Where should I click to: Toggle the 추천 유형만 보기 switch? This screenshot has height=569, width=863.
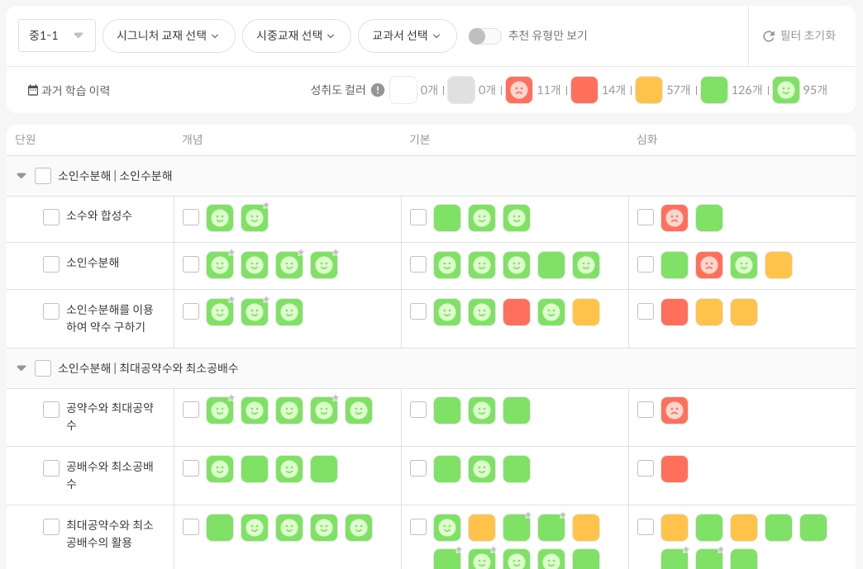485,36
